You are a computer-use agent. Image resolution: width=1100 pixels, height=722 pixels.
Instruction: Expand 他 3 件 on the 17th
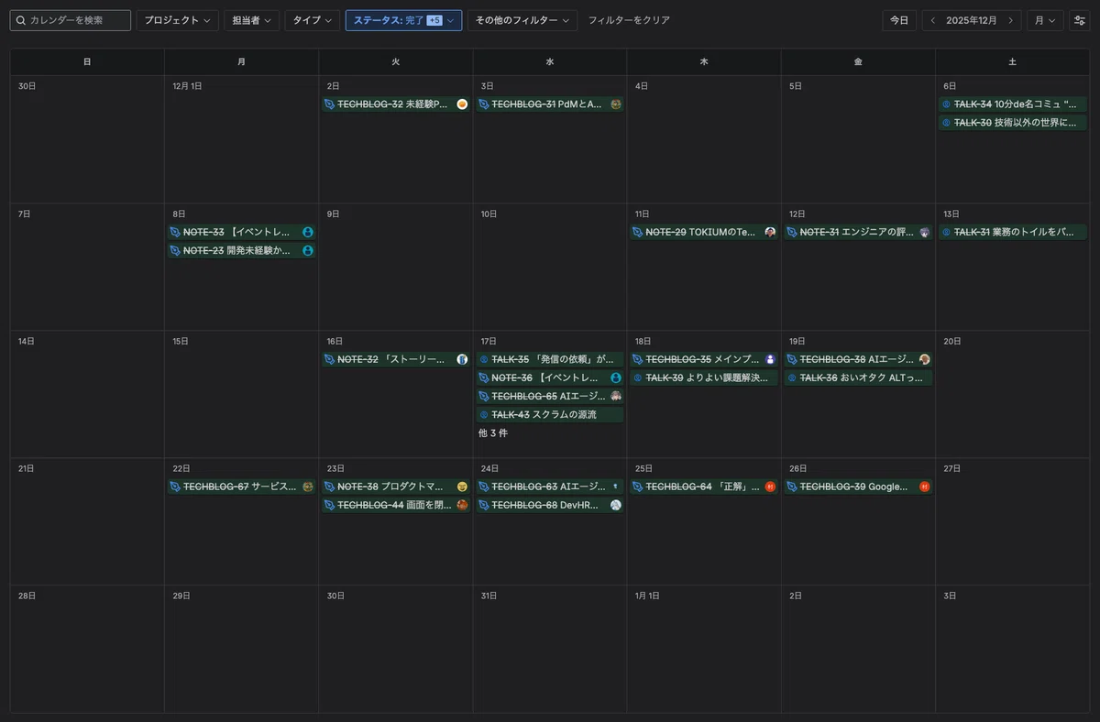(493, 432)
